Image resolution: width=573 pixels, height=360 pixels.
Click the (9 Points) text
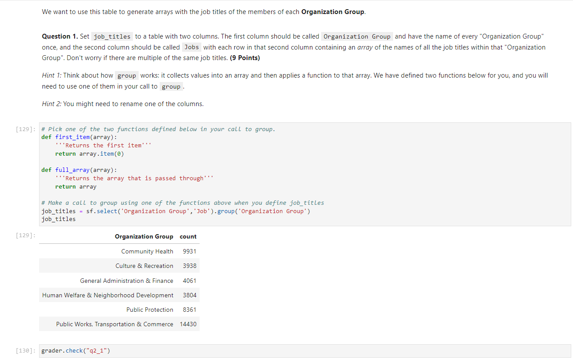[x=245, y=58]
